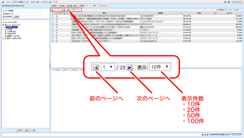The height and width of the screenshot is (138, 244).
Task: Click the sidebar collapse splitter handle
Action: click(x=50, y=65)
